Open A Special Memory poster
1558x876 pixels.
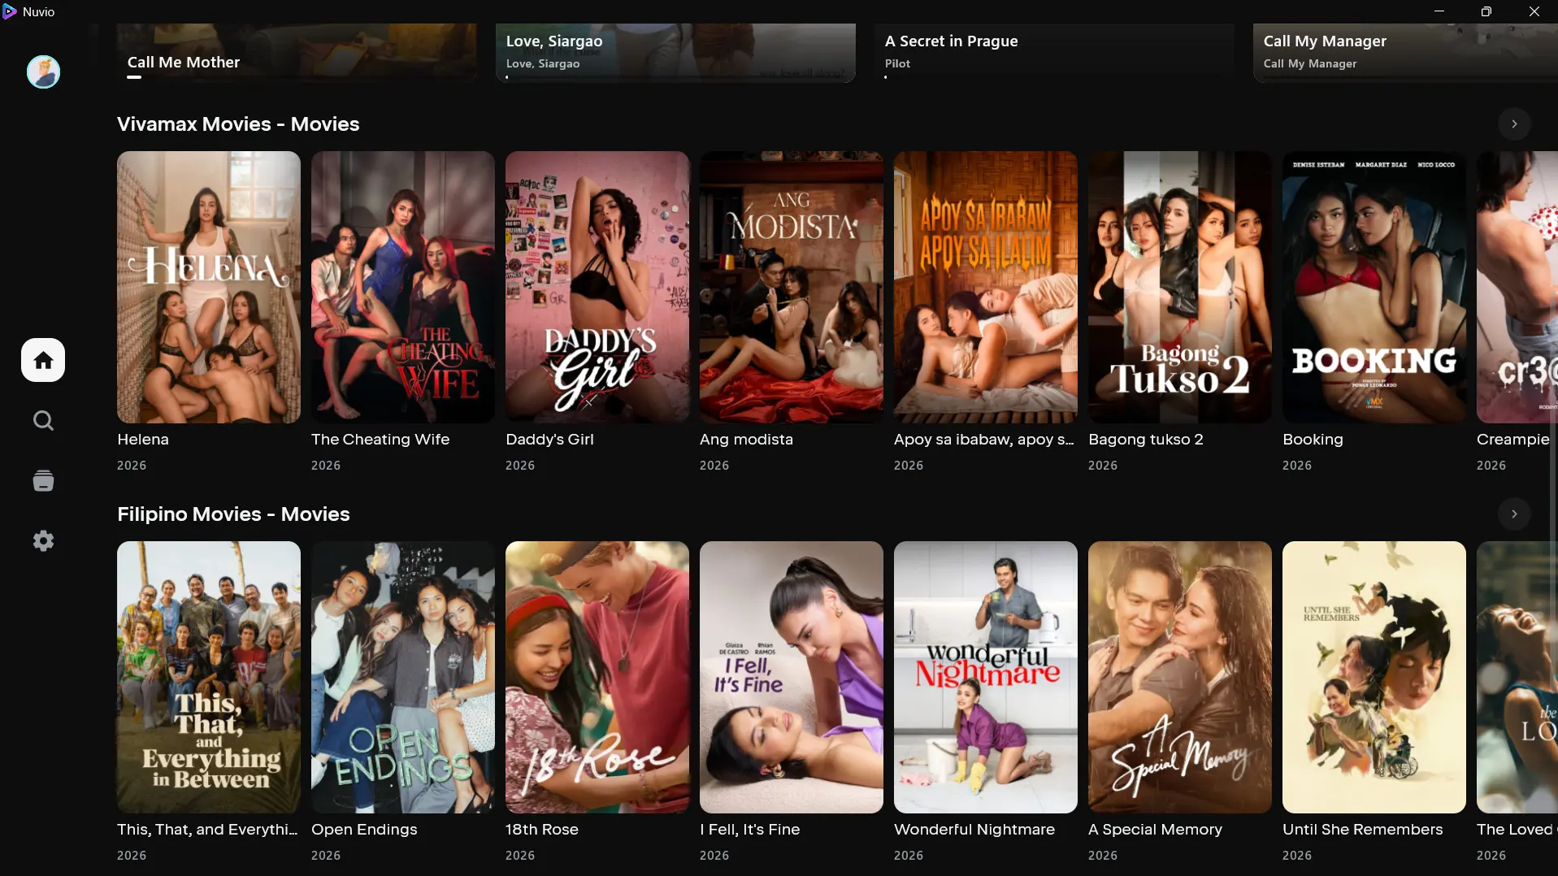click(1180, 677)
